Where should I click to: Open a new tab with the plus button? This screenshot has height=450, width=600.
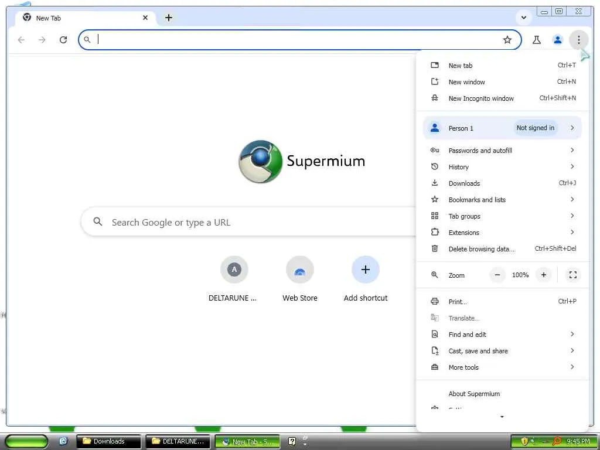[x=169, y=18]
